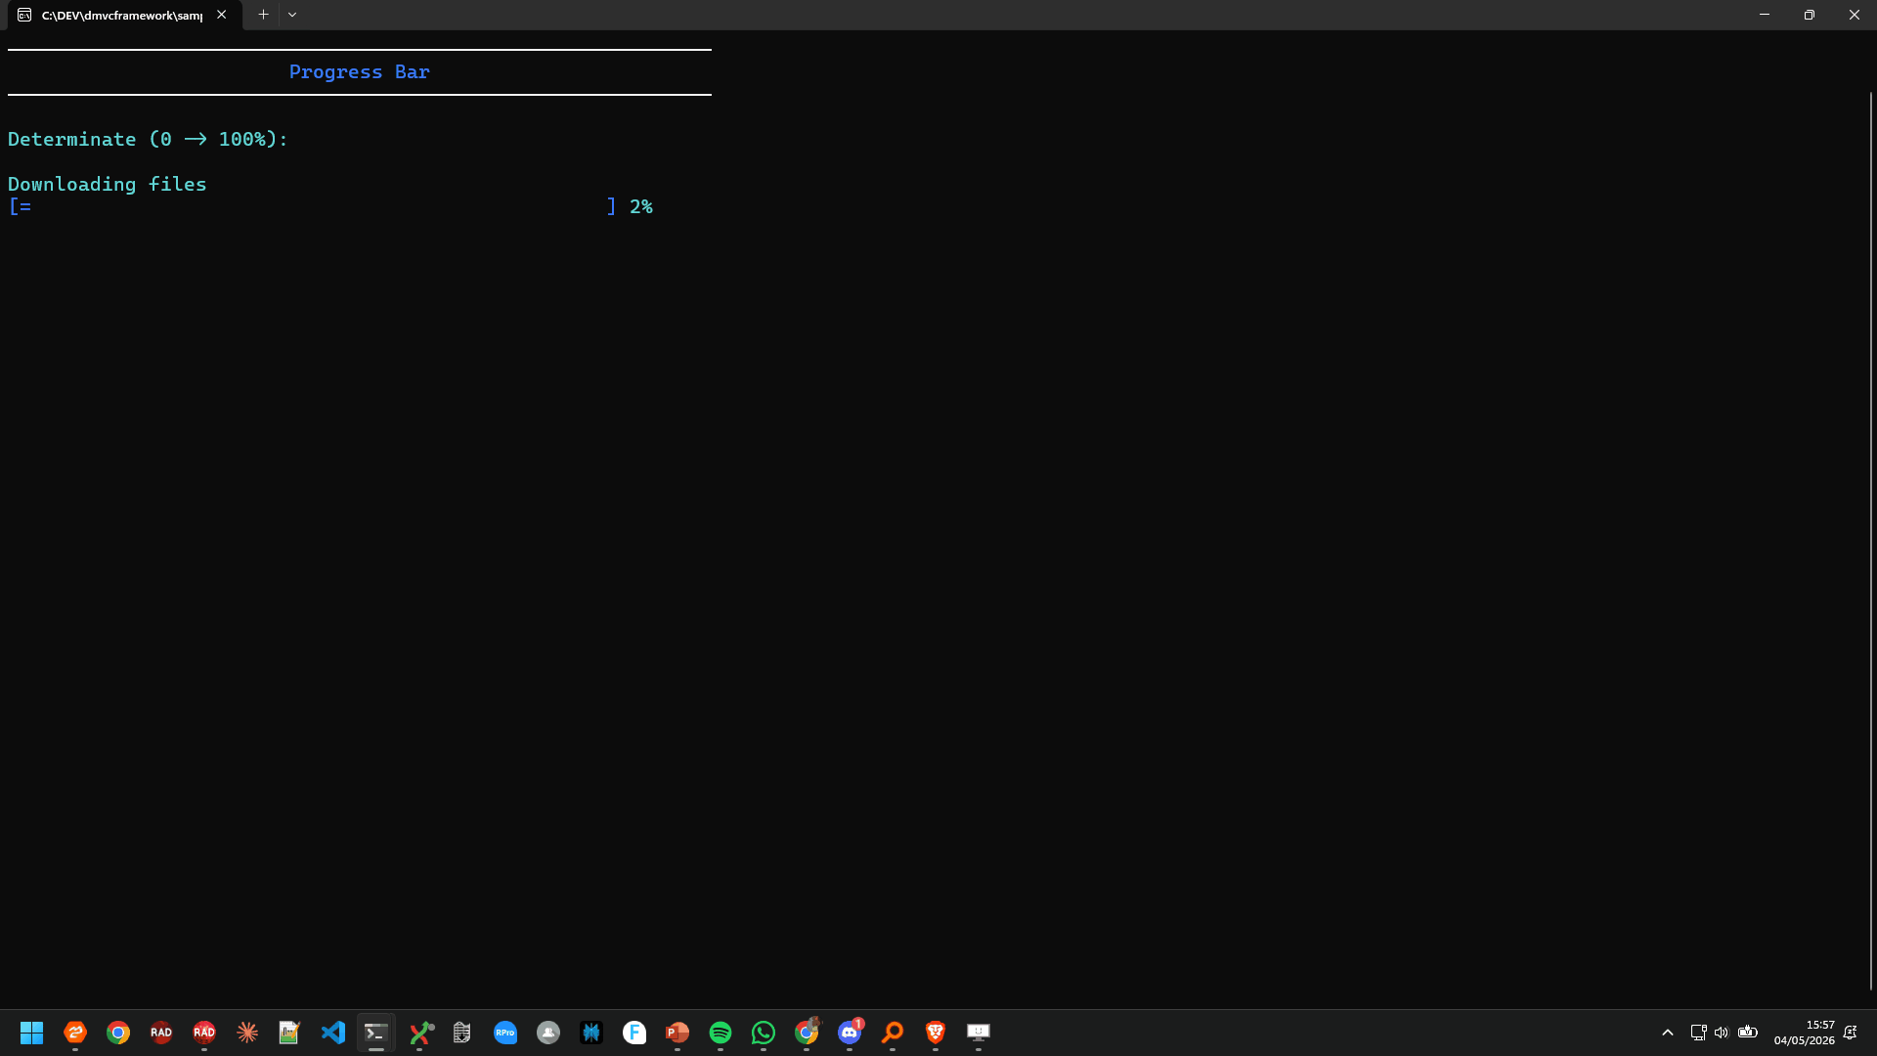The width and height of the screenshot is (1877, 1056).
Task: Open the notifications bell tray icon
Action: 1851,1033
